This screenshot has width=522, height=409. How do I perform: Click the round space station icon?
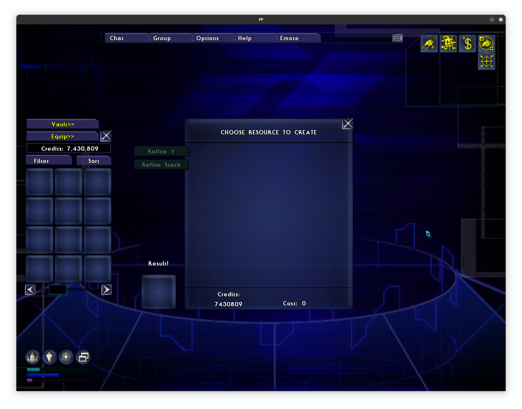tap(49, 357)
